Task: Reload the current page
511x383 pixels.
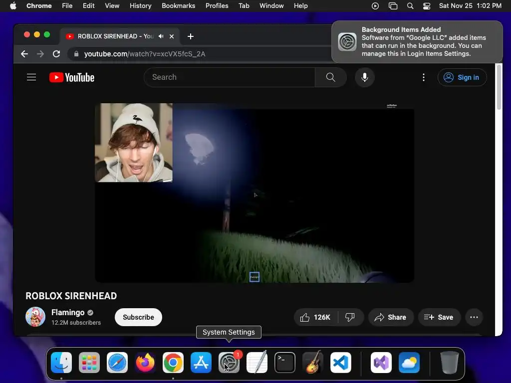Action: (56, 54)
